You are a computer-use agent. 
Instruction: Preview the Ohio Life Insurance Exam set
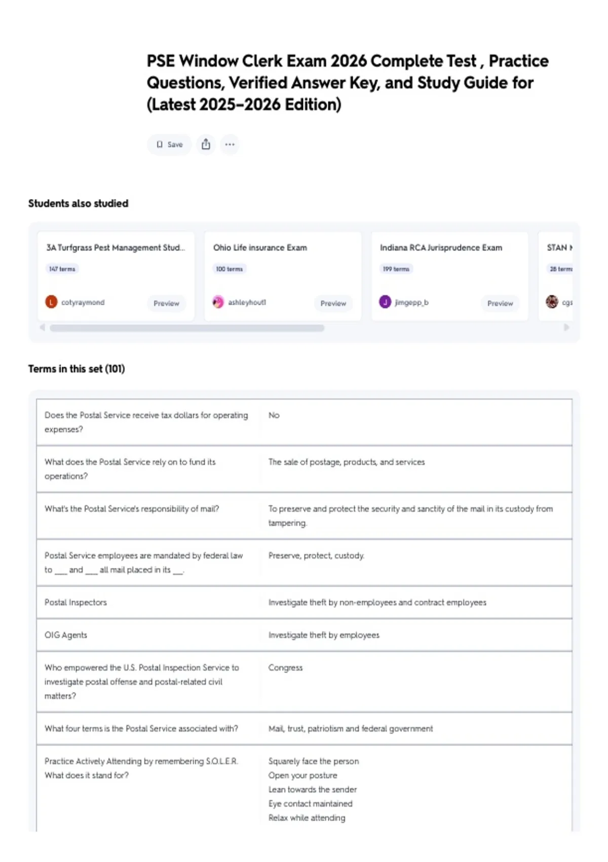333,303
